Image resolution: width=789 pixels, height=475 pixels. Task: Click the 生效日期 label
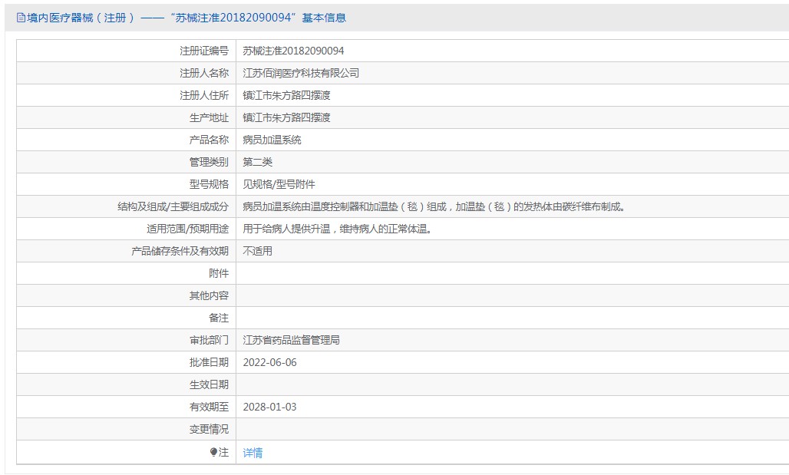(209, 384)
